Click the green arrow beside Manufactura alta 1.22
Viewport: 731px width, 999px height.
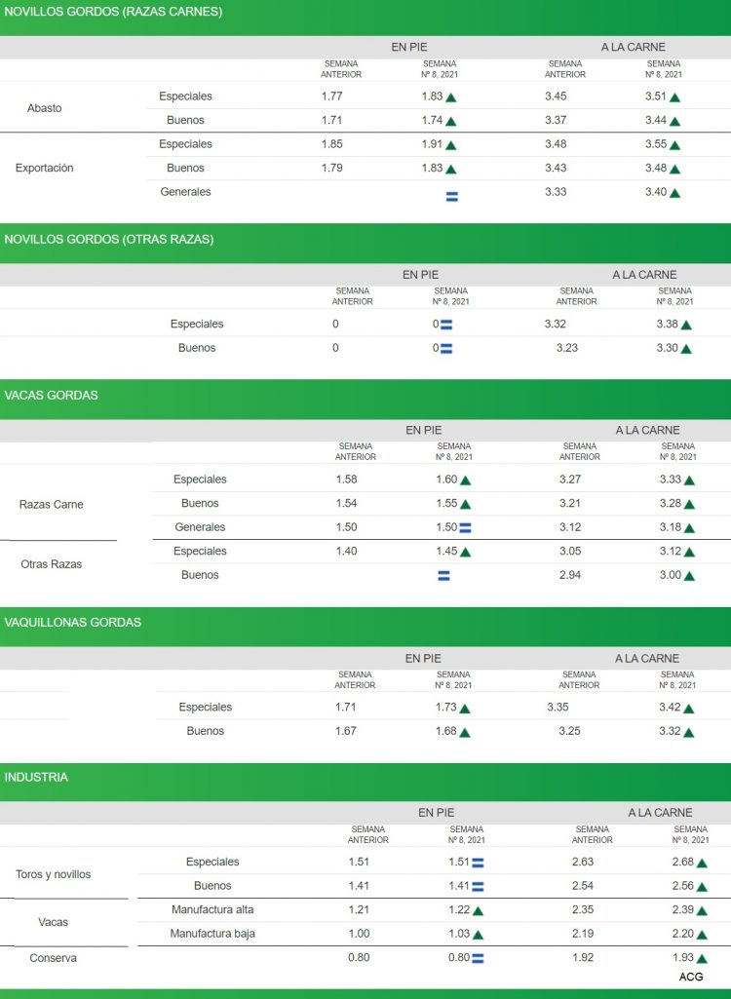coord(478,911)
